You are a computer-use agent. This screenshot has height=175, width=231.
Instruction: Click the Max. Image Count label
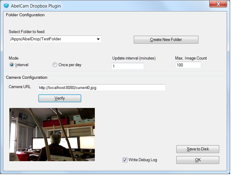click(191, 58)
